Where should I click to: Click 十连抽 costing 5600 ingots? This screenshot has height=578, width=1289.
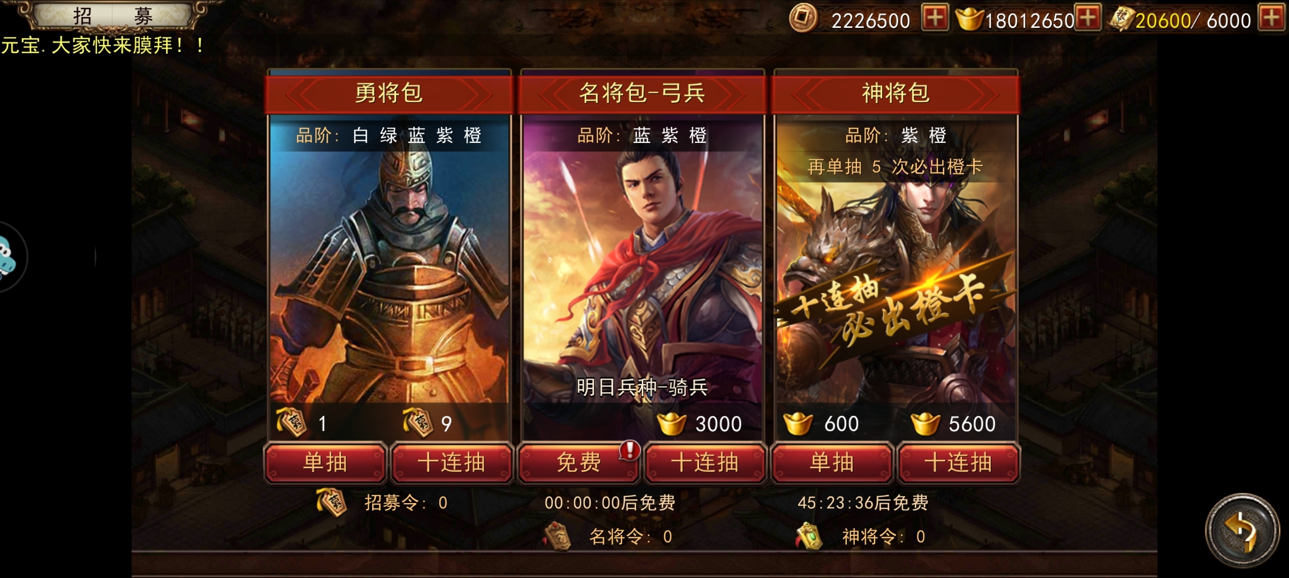coord(959,462)
